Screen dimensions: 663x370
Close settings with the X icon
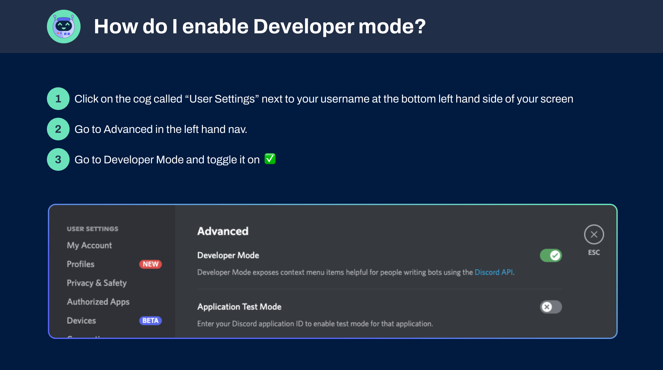(x=594, y=234)
